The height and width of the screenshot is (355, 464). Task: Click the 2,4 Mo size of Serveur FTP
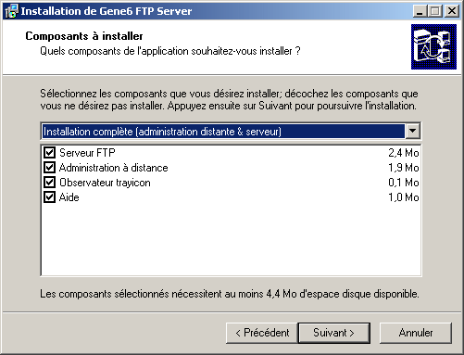tap(404, 153)
